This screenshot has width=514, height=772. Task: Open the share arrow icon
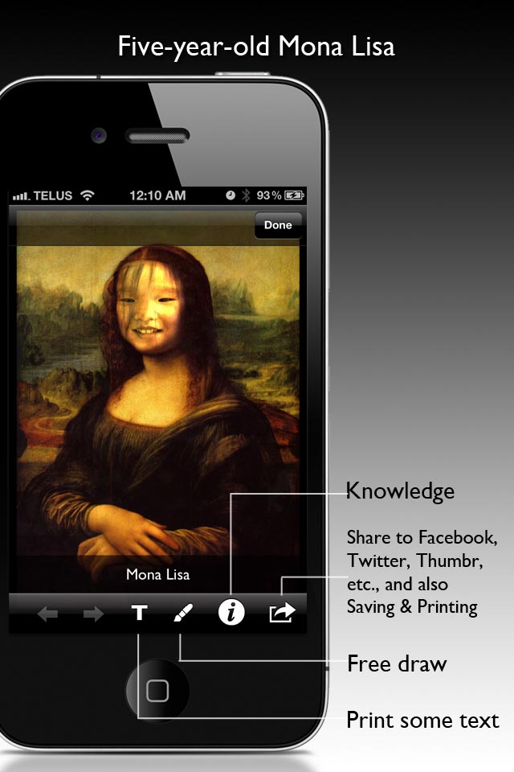click(x=283, y=613)
